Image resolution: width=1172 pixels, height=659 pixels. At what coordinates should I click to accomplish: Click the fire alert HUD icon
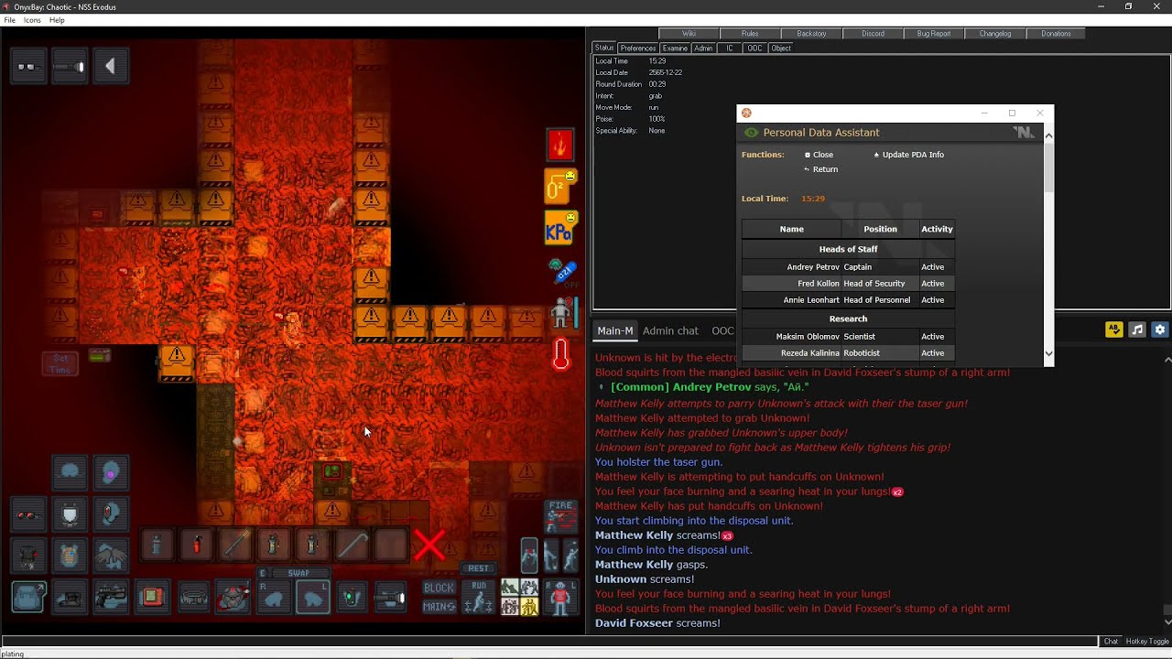[x=560, y=144]
